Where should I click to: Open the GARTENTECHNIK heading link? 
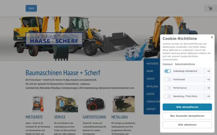[94, 117]
